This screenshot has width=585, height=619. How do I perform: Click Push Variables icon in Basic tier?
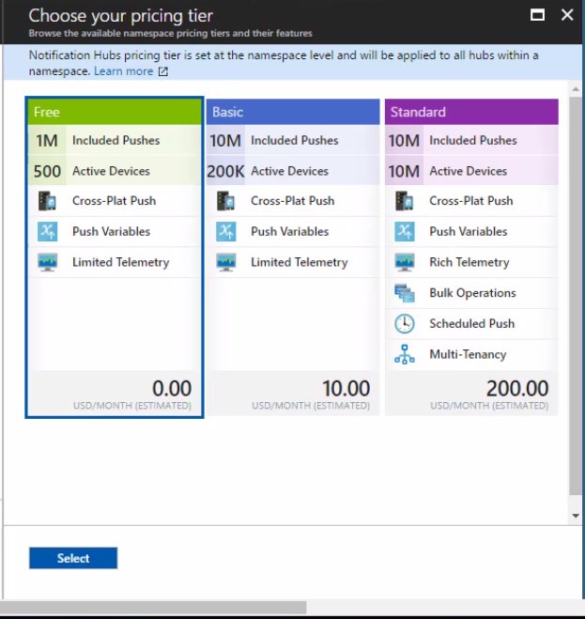[225, 232]
